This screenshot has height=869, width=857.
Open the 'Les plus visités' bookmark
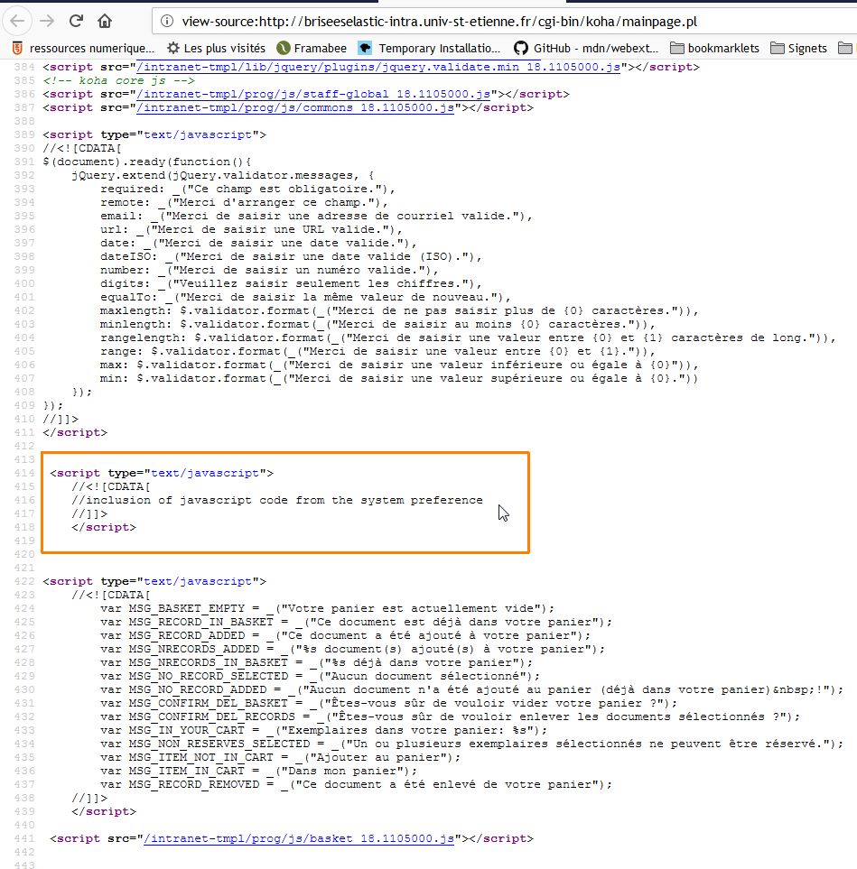pos(216,48)
